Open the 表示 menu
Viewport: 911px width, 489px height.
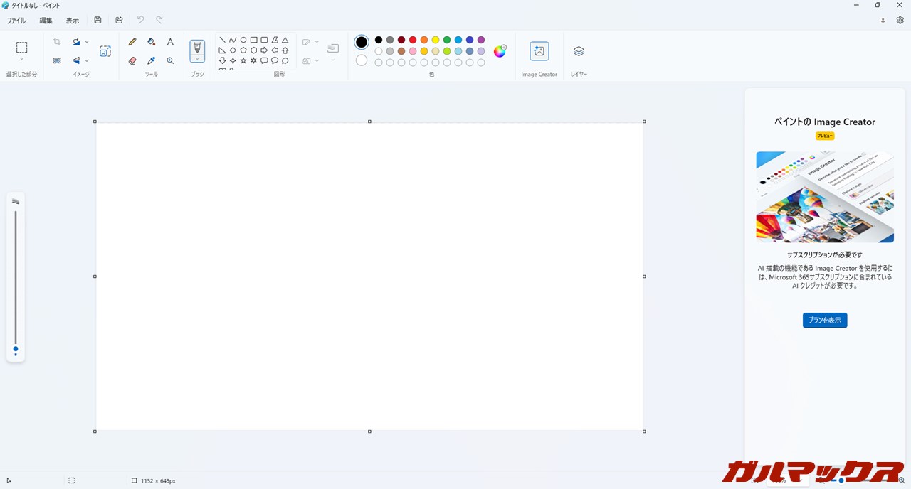(73, 21)
